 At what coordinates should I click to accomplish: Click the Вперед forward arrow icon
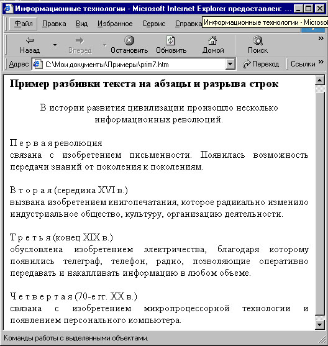pos(80,40)
